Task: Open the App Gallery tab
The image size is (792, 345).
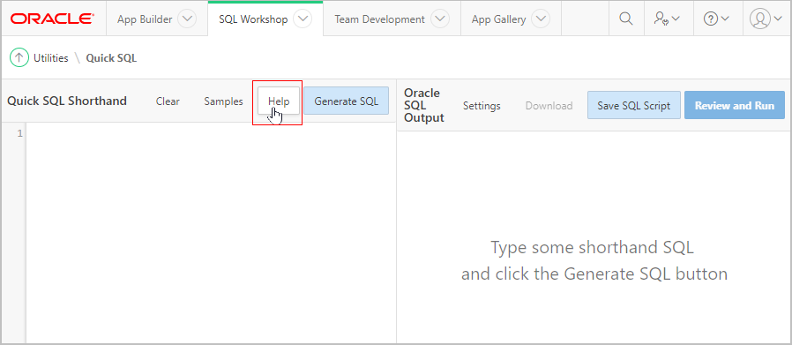Action: [498, 19]
